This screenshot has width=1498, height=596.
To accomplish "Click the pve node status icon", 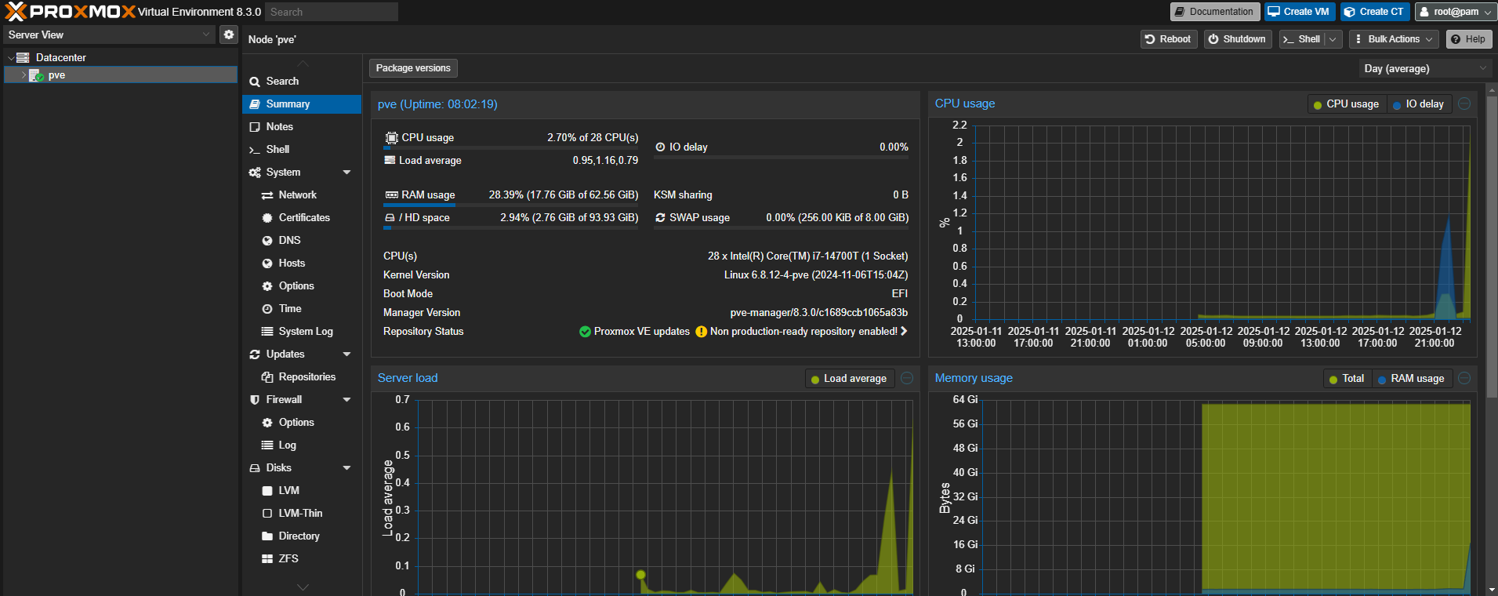I will click(x=36, y=75).
